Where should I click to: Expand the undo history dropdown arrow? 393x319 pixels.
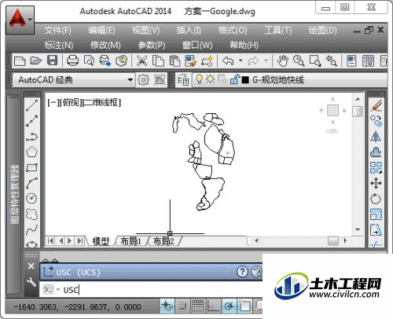coord(241,61)
